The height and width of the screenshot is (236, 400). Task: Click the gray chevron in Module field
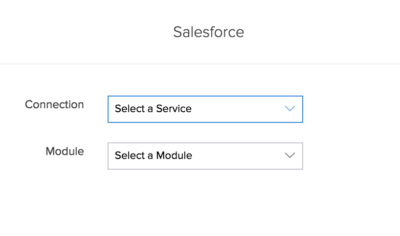pyautogui.click(x=290, y=156)
